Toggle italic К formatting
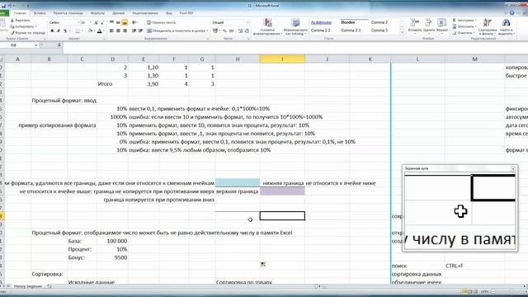This screenshot has height=297, width=528. click(59, 31)
